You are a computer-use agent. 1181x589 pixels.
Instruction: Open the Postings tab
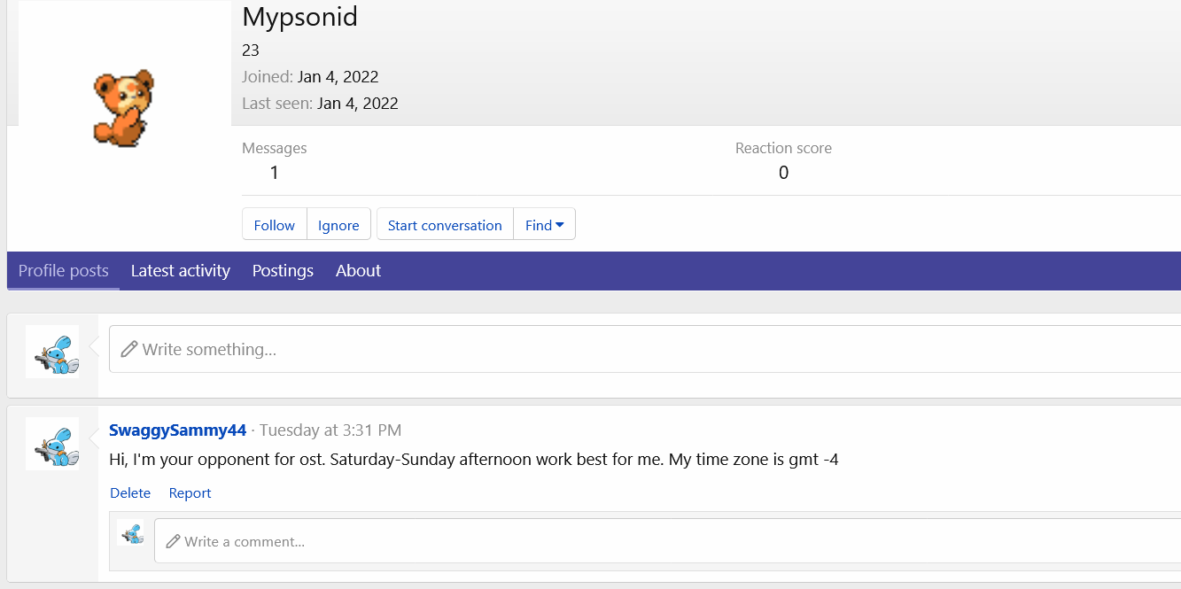pos(282,271)
